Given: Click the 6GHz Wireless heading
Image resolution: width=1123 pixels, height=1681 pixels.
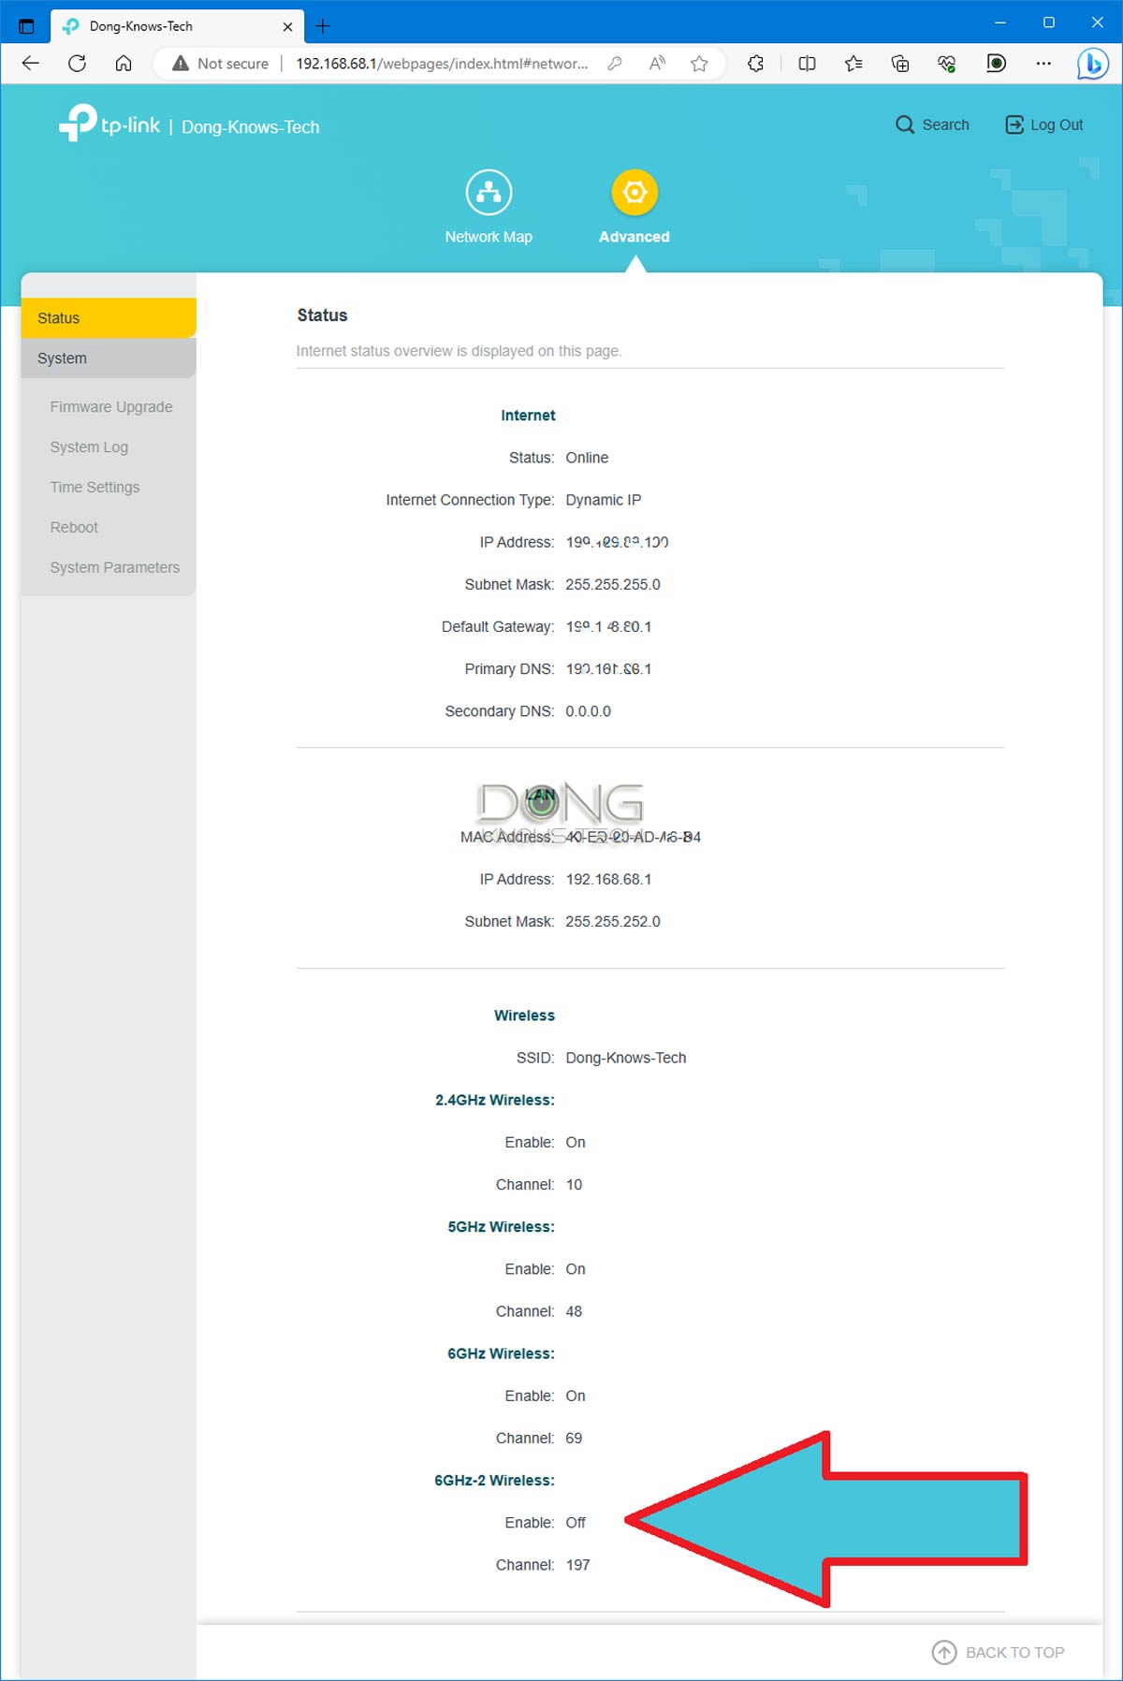Looking at the screenshot, I should (501, 1353).
